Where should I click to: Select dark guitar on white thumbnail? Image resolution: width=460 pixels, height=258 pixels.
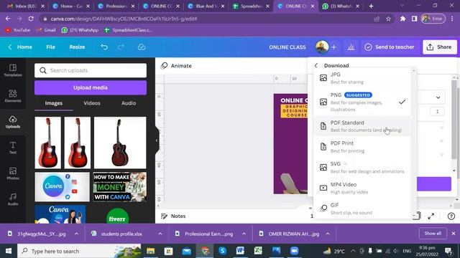[x=120, y=143]
